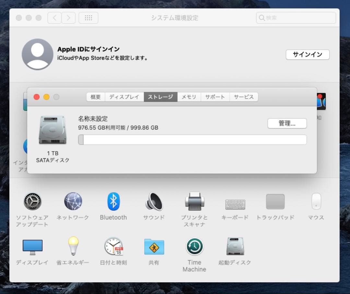Switch to the メモリ (Memory) tab

pyautogui.click(x=189, y=97)
